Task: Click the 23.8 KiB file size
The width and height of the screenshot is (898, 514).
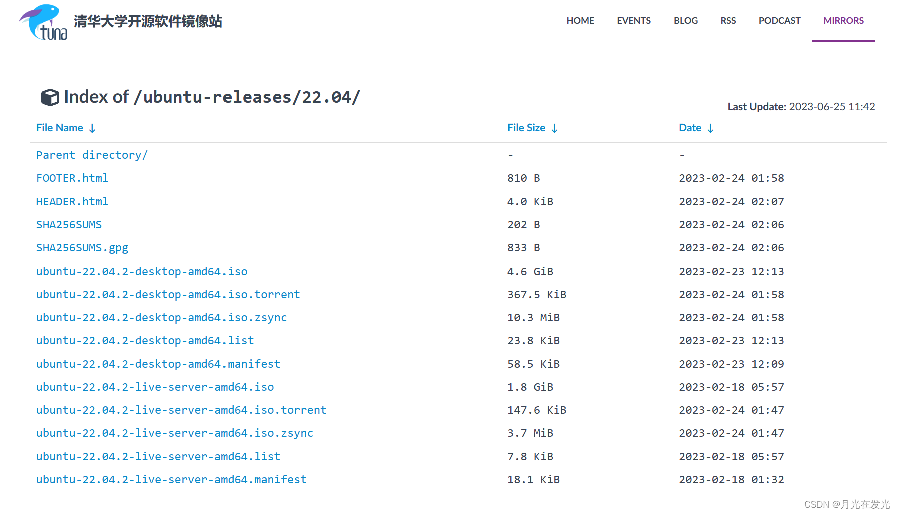Action: 533,341
